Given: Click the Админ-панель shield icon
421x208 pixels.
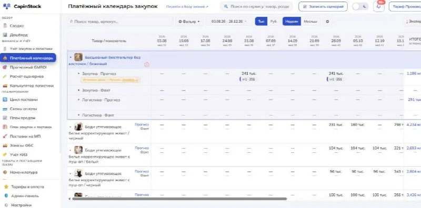Looking at the screenshot, I should (x=6, y=196).
